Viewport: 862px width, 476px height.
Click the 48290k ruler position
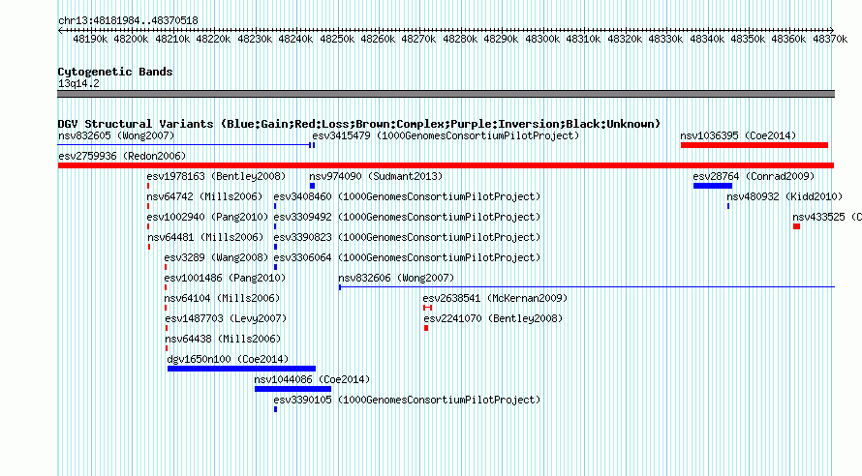501,39
